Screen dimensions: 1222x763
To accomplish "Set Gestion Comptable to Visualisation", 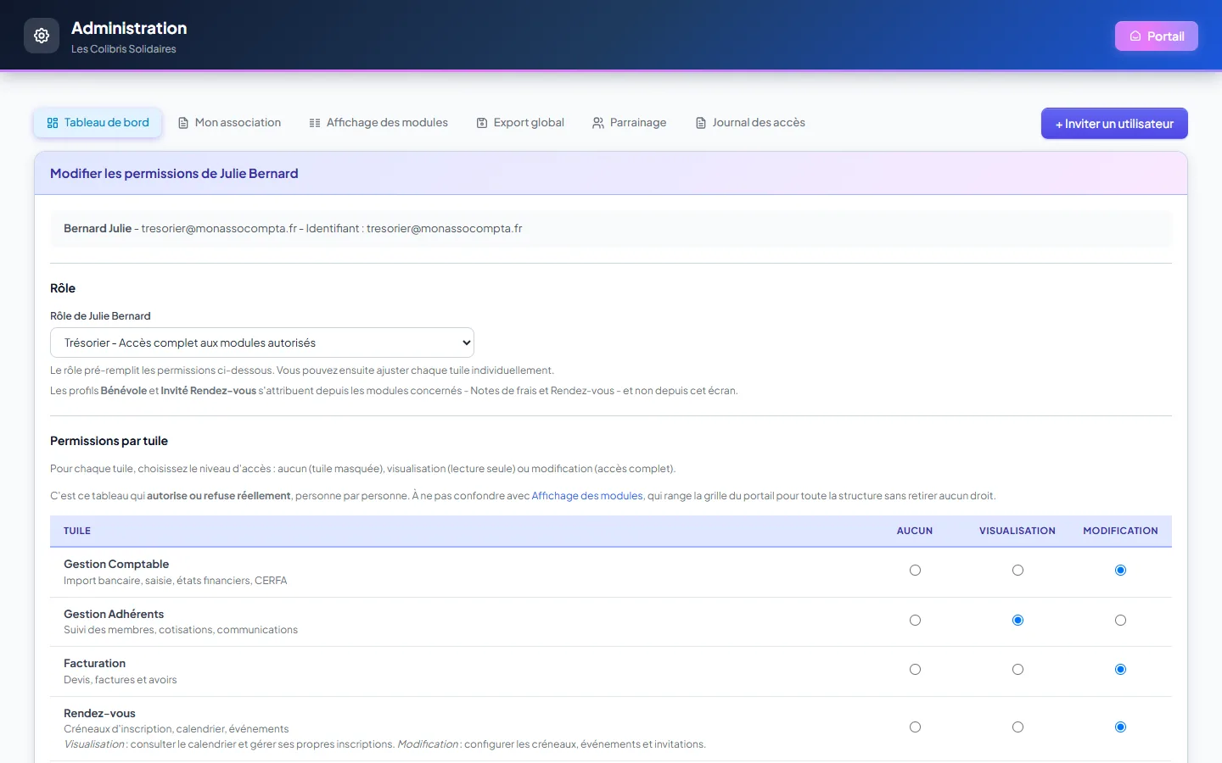I will [1017, 571].
